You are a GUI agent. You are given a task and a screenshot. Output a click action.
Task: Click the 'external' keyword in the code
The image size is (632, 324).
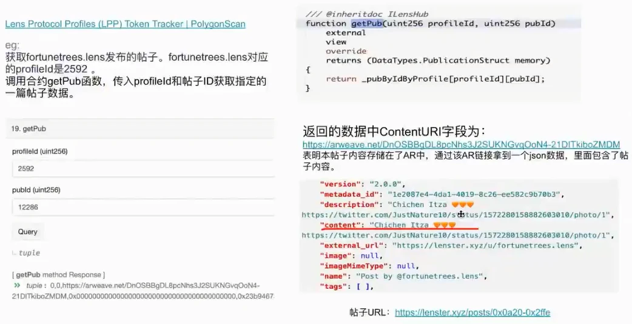pos(346,33)
